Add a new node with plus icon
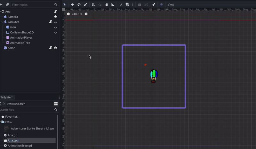Image resolution: width=256 pixels, height=149 pixels. [1, 4]
